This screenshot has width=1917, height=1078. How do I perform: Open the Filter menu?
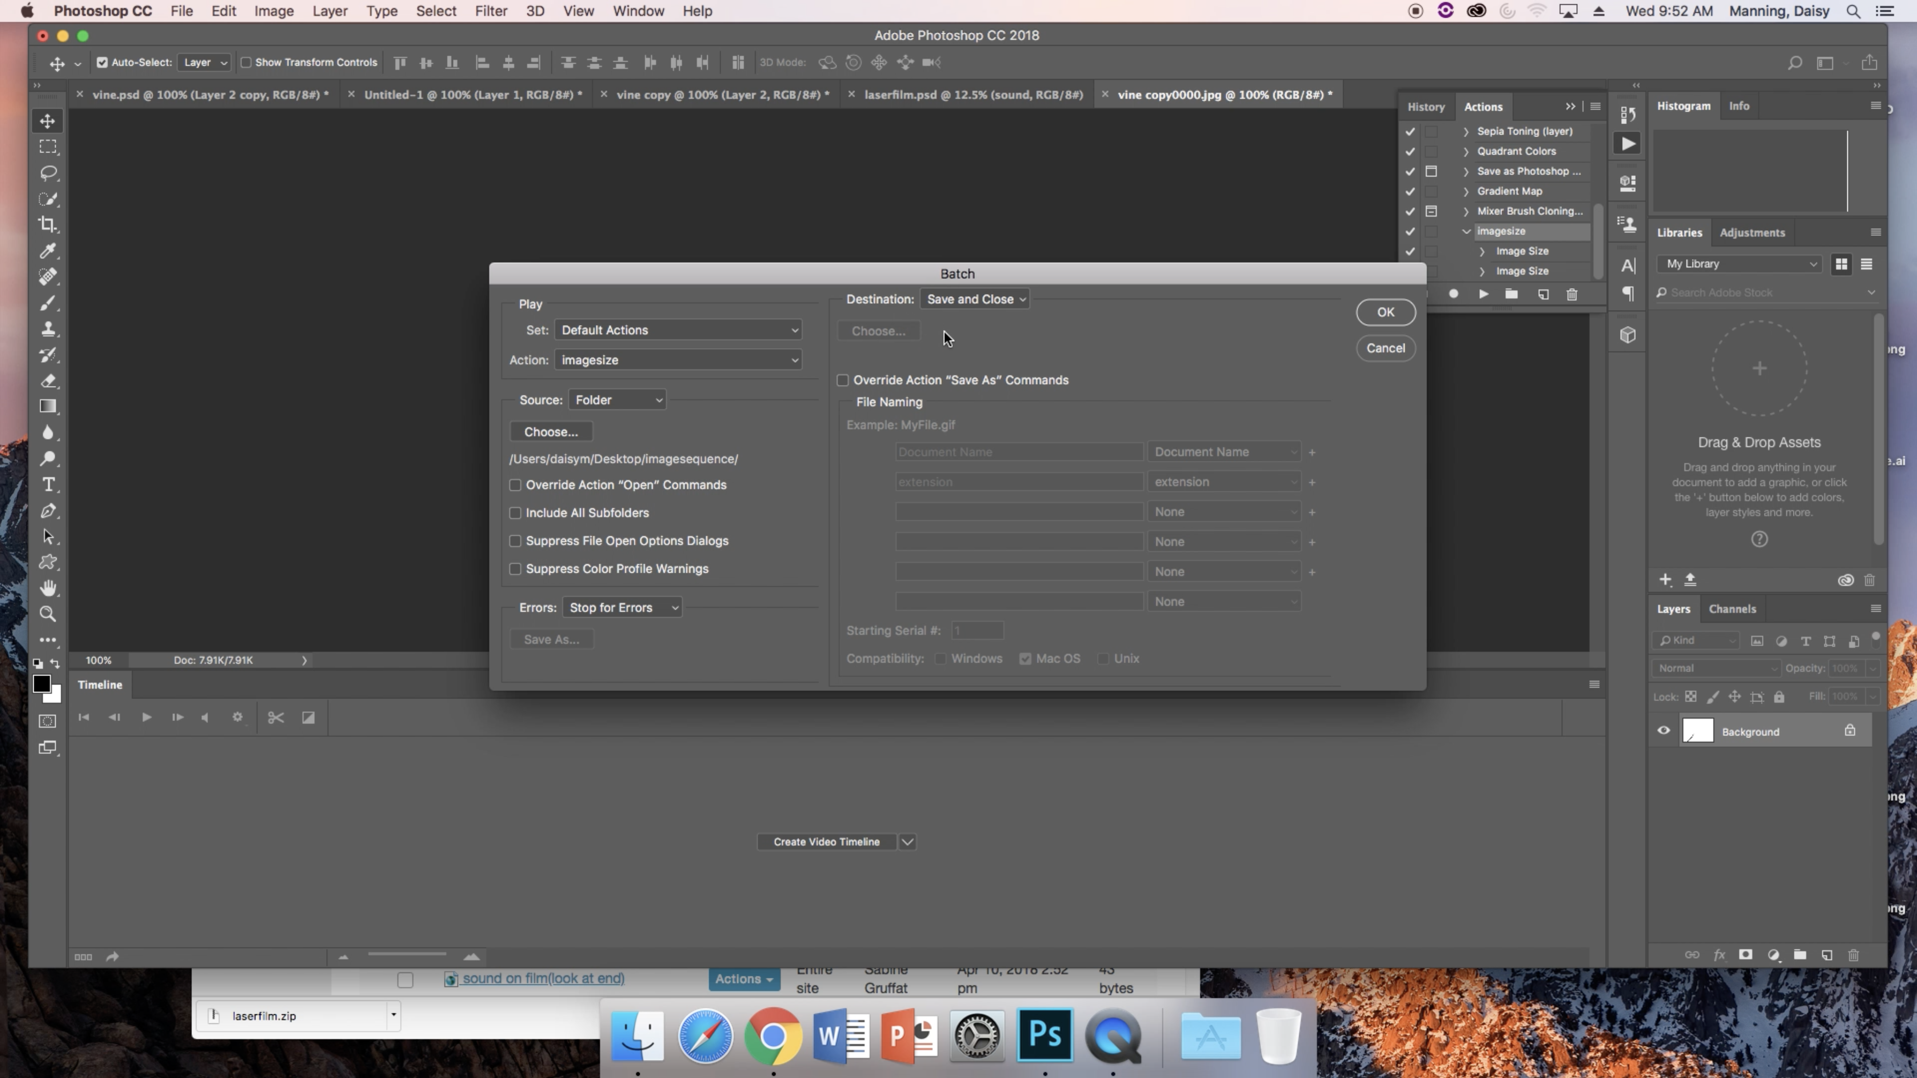click(491, 11)
